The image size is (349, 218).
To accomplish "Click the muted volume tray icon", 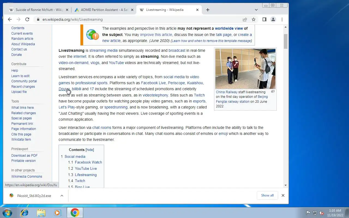I will coord(321,213).
